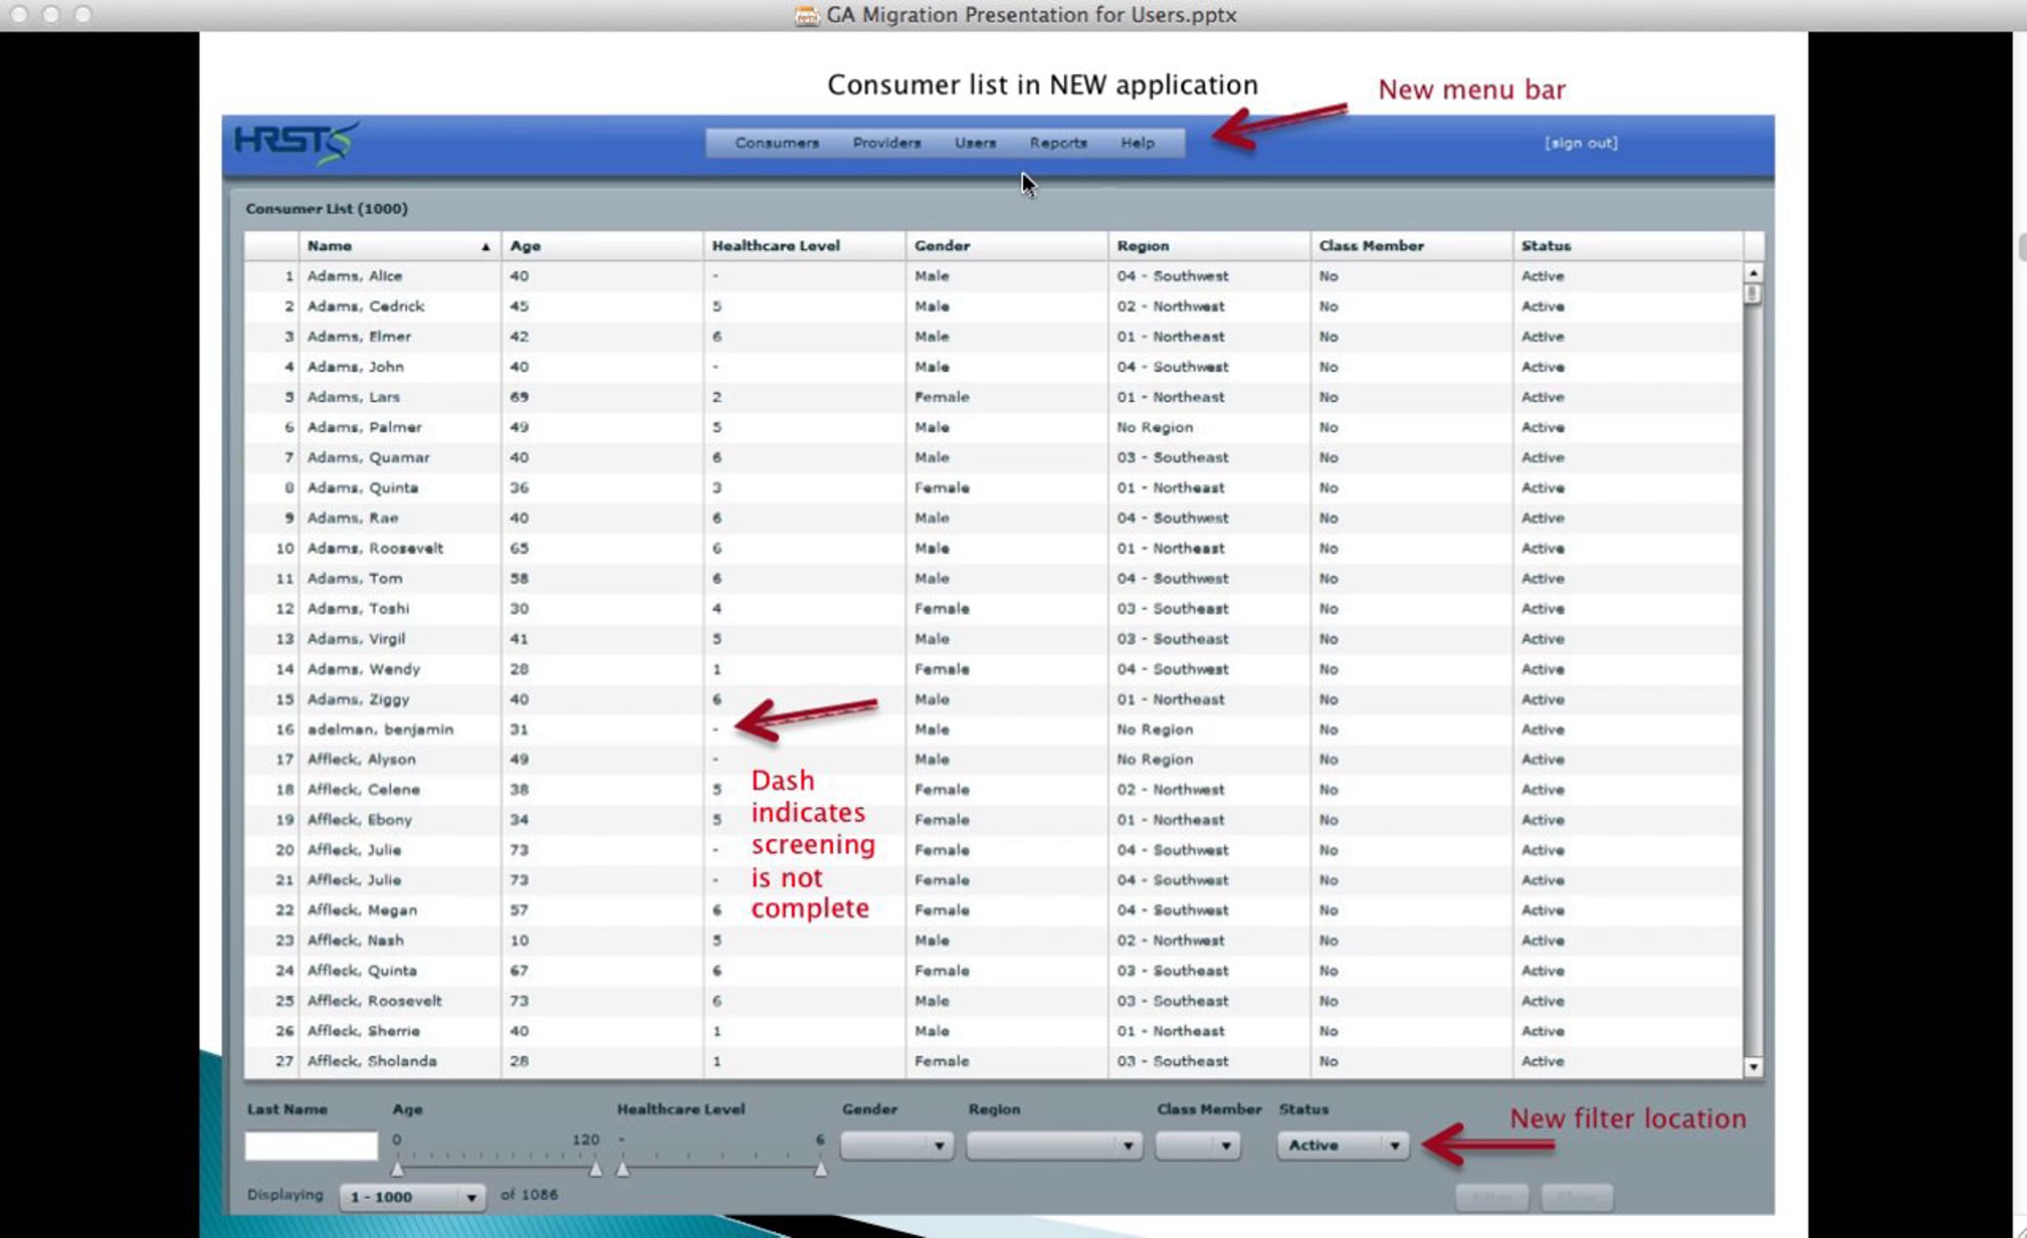Select the row for Adams, Roosevelt
Image resolution: width=2027 pixels, height=1238 pixels.
point(375,548)
